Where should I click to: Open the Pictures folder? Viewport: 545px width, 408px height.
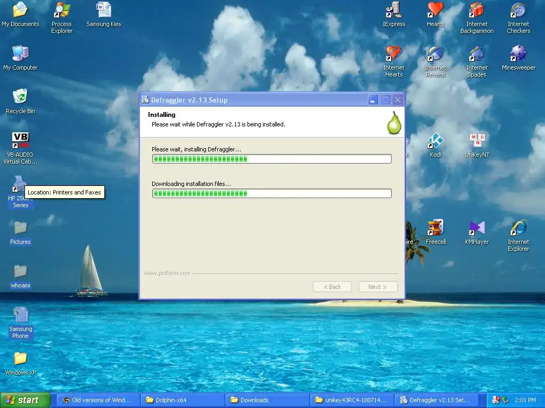click(20, 233)
